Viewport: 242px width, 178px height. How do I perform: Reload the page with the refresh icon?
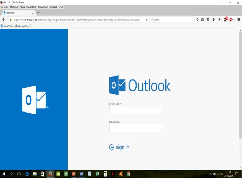(146, 20)
